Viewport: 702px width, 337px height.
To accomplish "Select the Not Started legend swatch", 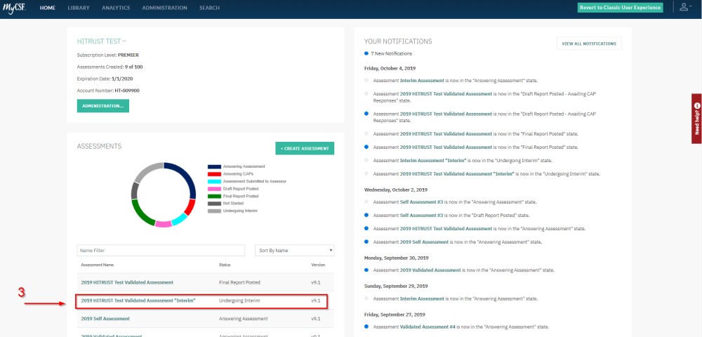I will coord(214,203).
